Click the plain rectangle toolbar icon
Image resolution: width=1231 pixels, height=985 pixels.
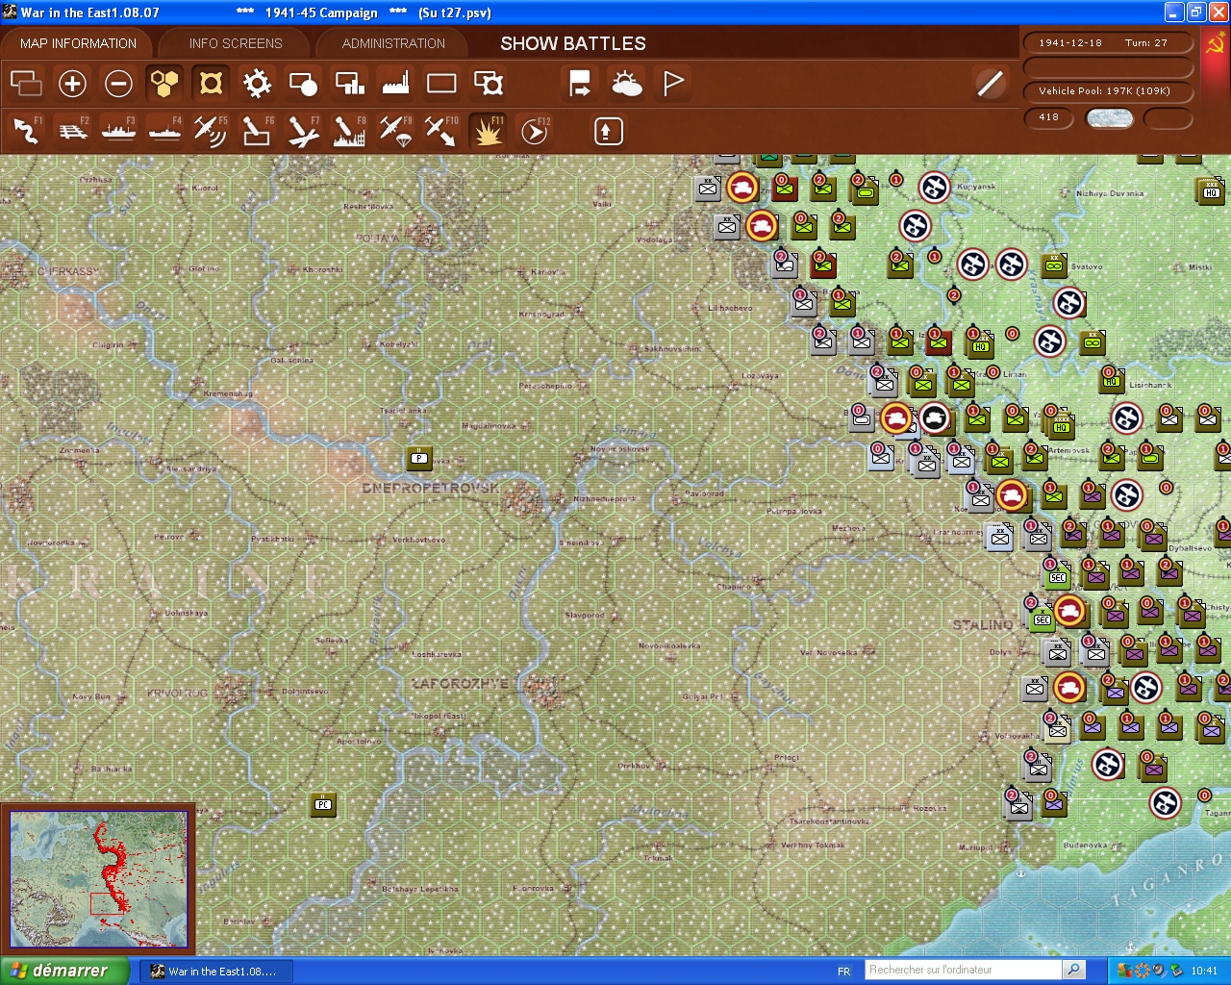441,84
